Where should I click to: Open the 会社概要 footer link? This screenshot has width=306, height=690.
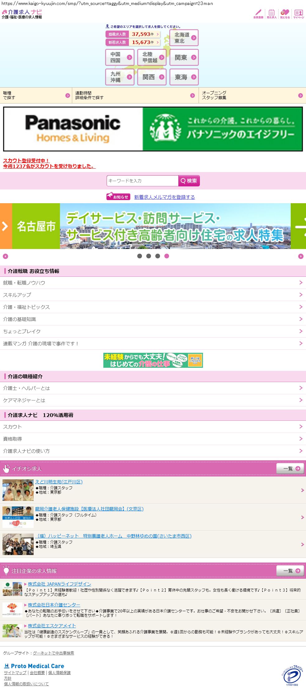(37, 673)
